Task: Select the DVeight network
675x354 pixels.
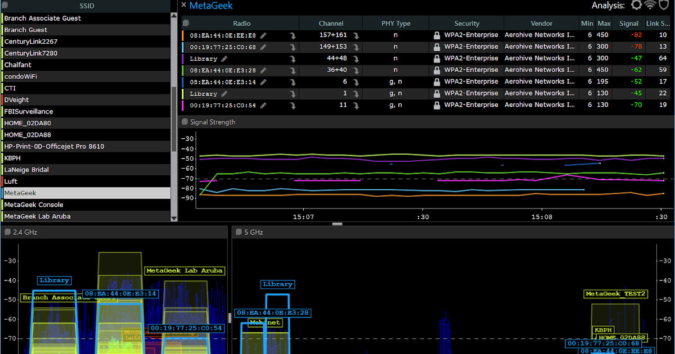Action: [x=85, y=99]
